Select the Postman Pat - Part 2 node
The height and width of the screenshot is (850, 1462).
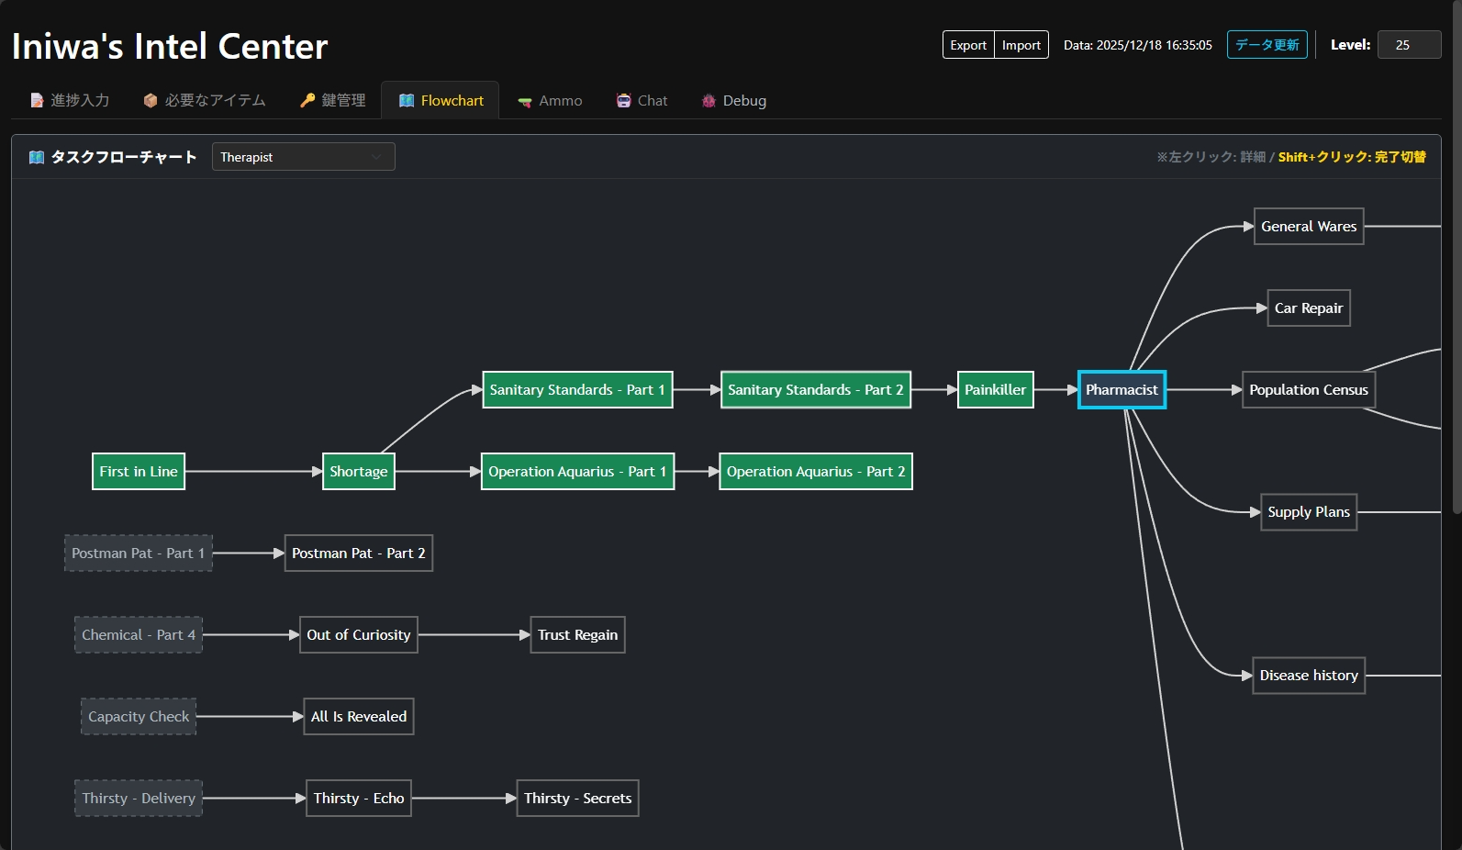coord(358,554)
